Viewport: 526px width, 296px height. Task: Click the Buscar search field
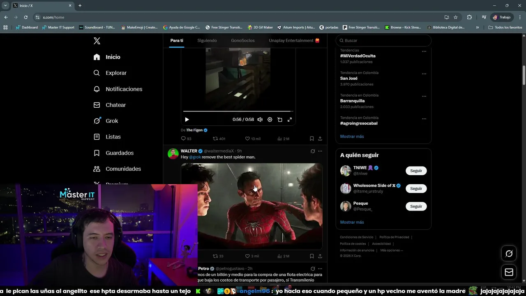383,40
